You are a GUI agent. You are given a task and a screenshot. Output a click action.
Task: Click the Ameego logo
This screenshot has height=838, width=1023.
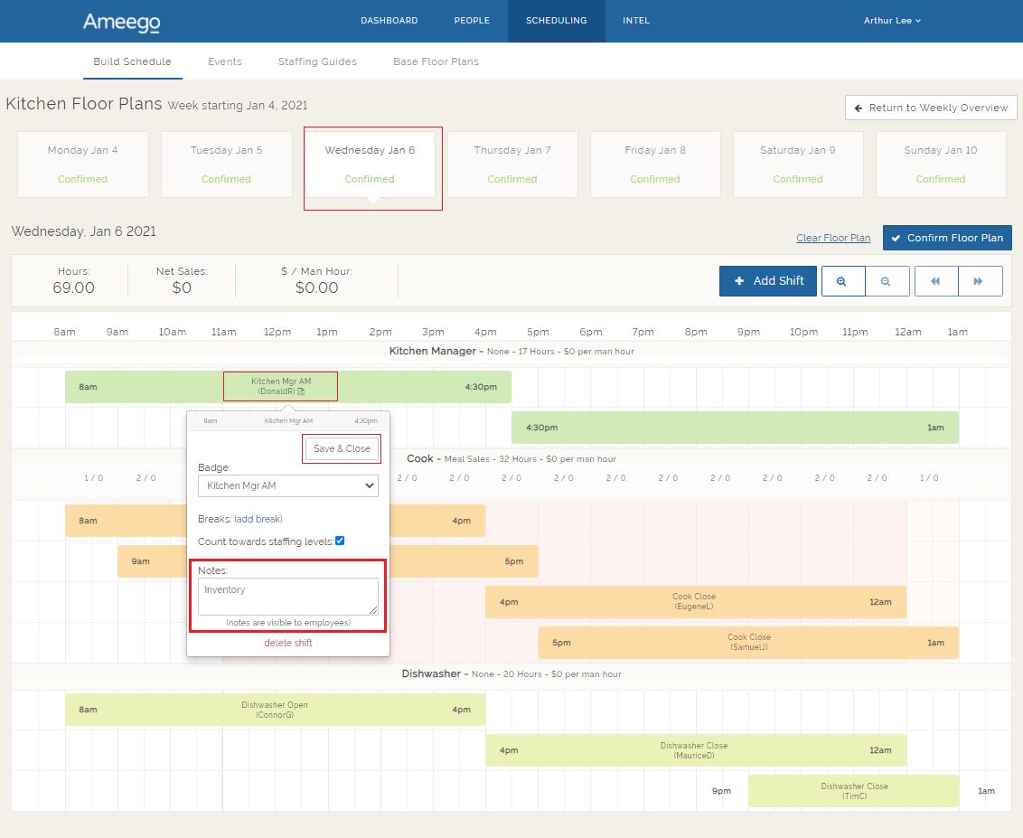click(121, 21)
